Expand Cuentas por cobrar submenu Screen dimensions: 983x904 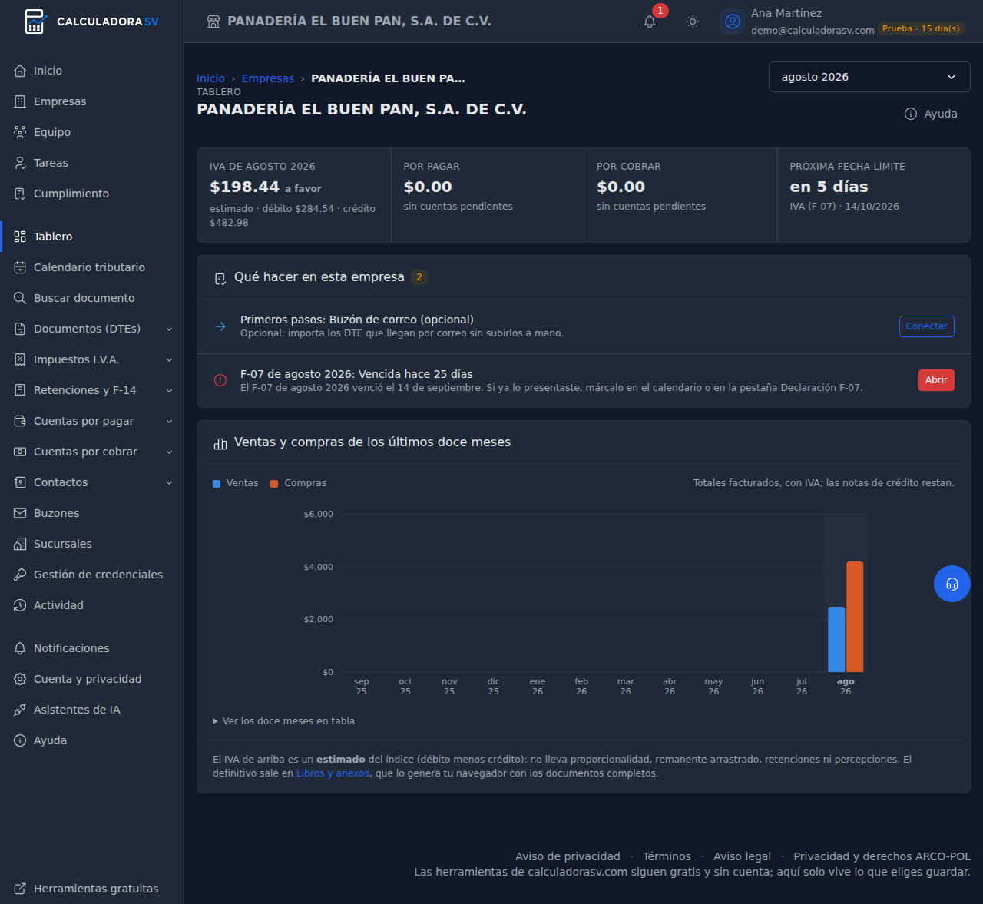(169, 452)
